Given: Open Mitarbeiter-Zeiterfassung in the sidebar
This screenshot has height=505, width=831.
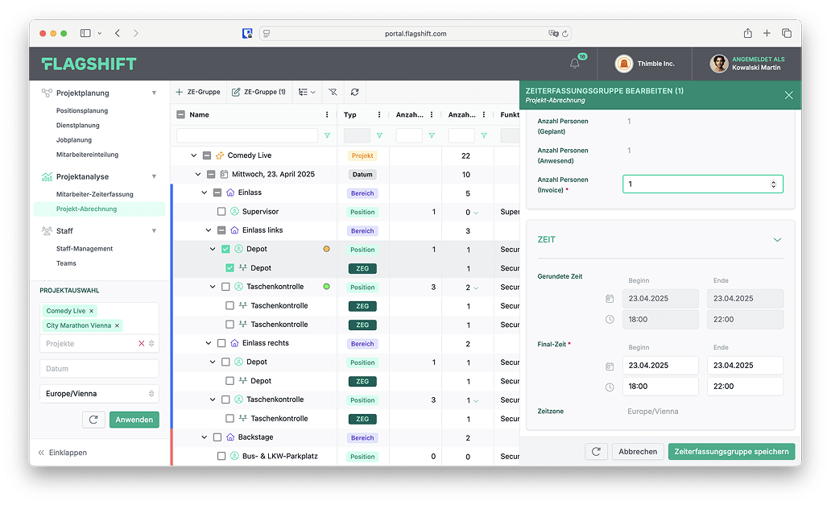Looking at the screenshot, I should click(94, 194).
